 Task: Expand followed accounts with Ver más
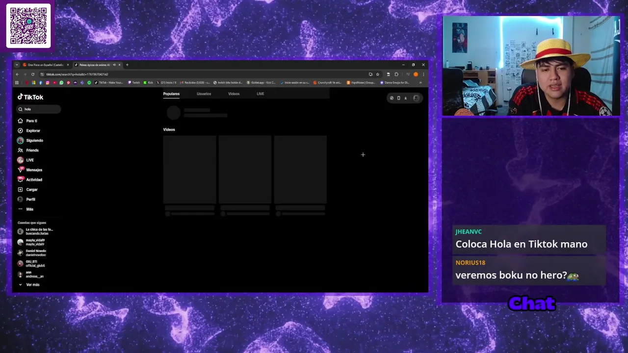29,284
